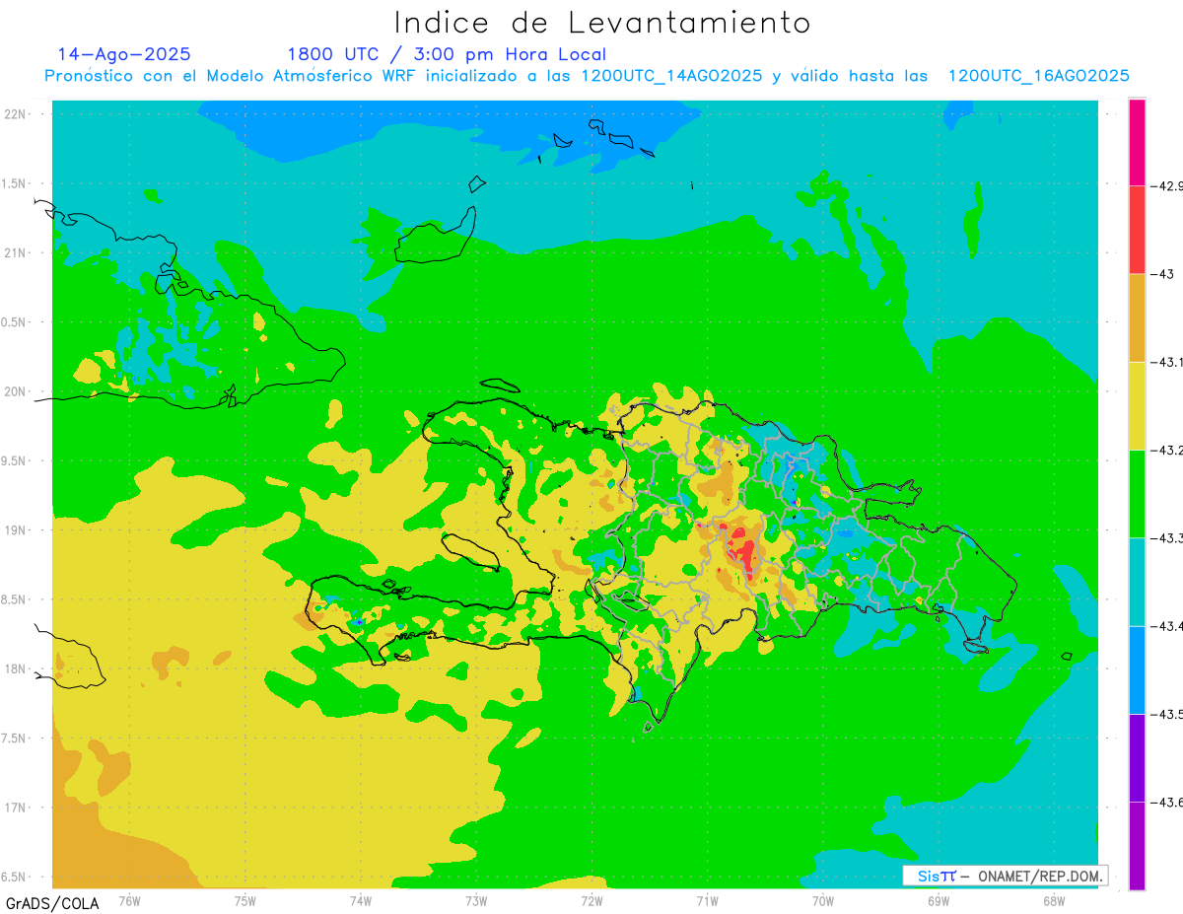
Task: Click the "19N" latitude label
Action: [16, 529]
